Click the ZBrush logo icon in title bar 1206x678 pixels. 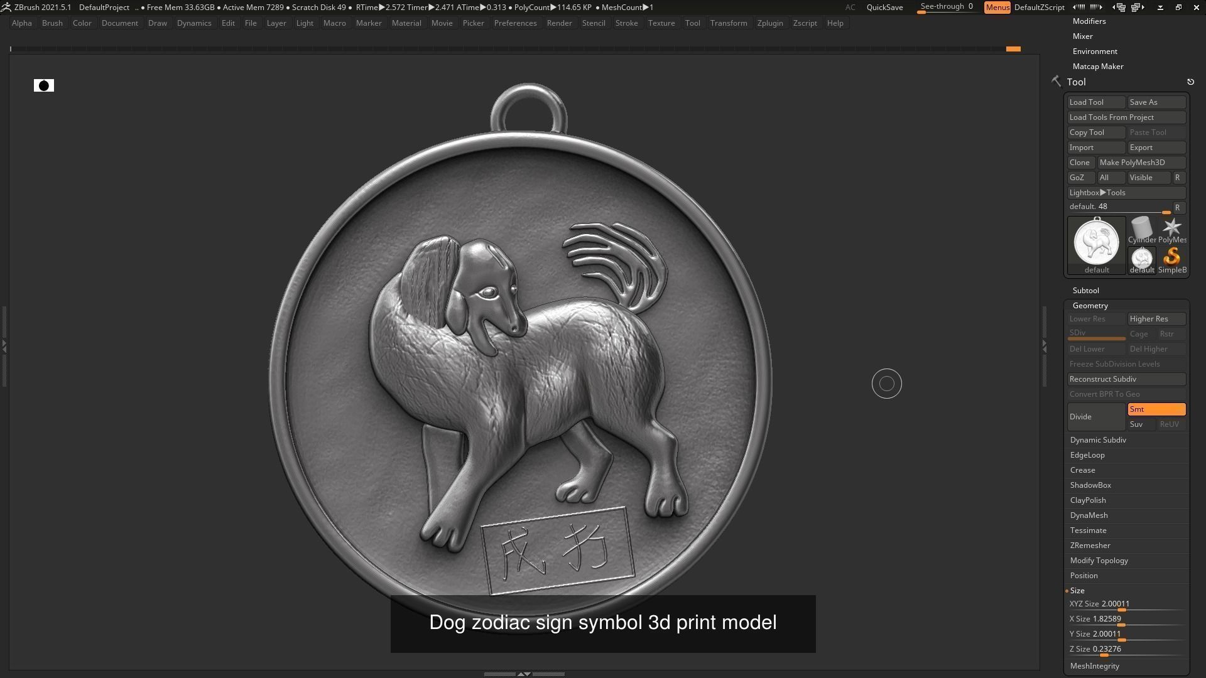(x=6, y=7)
